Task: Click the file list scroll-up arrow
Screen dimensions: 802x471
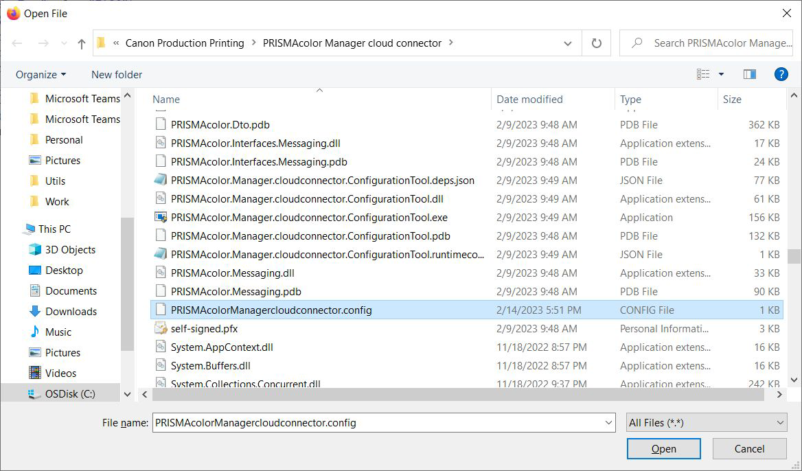Action: pyautogui.click(x=794, y=95)
